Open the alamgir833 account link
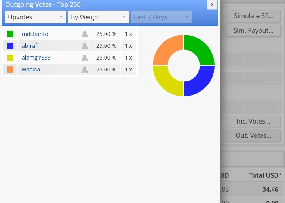This screenshot has width=285, height=203. pyautogui.click(x=36, y=58)
